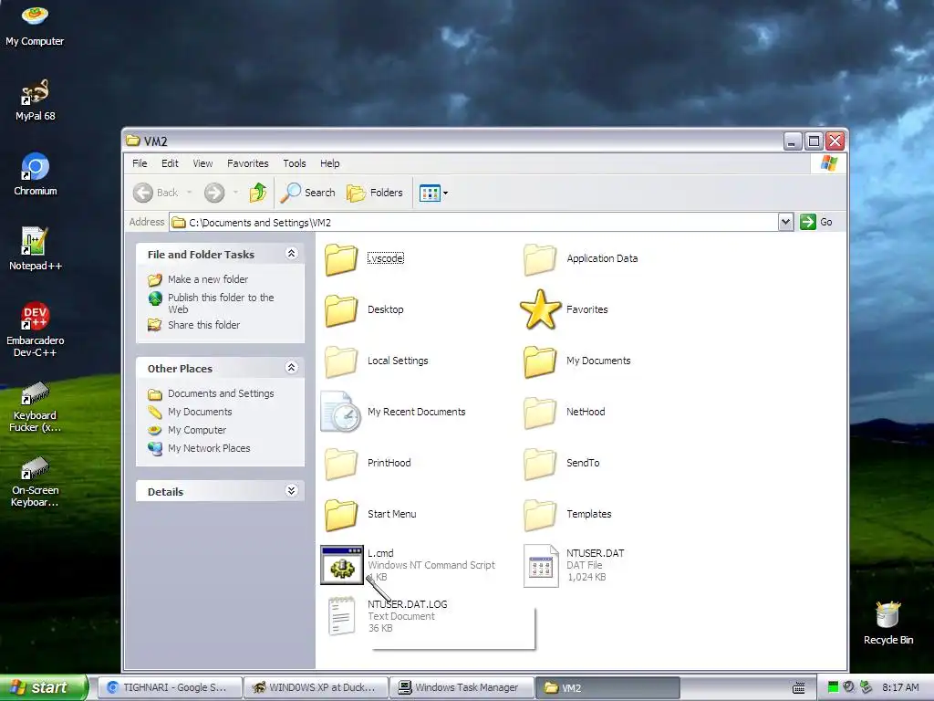Select the Chromium desktop shortcut

[x=36, y=174]
